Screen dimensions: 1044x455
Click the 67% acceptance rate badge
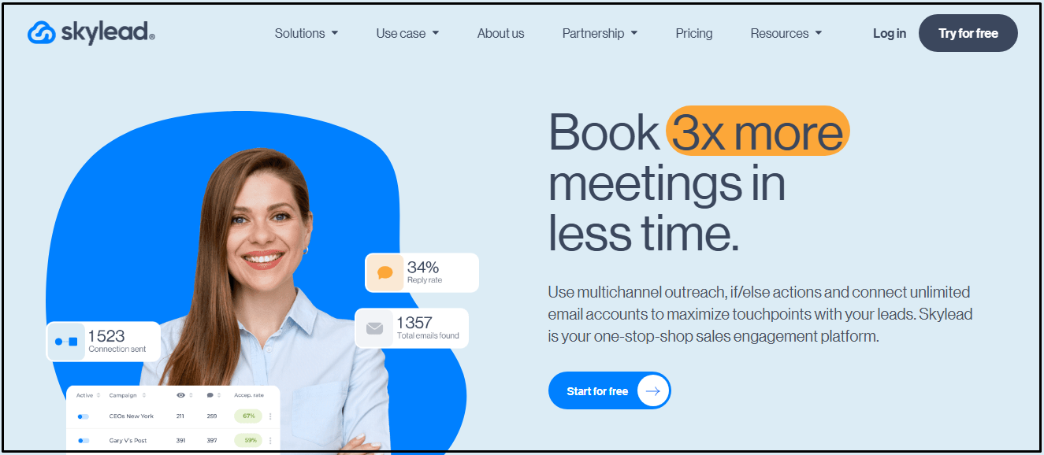(248, 416)
